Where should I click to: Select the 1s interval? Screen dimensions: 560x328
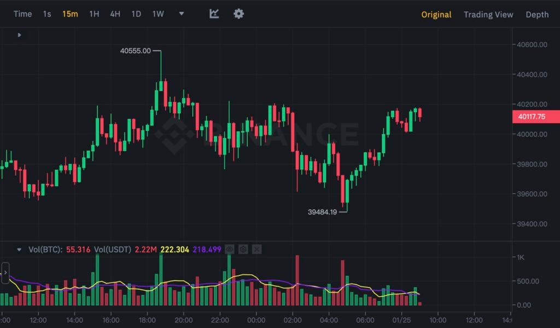(x=47, y=14)
